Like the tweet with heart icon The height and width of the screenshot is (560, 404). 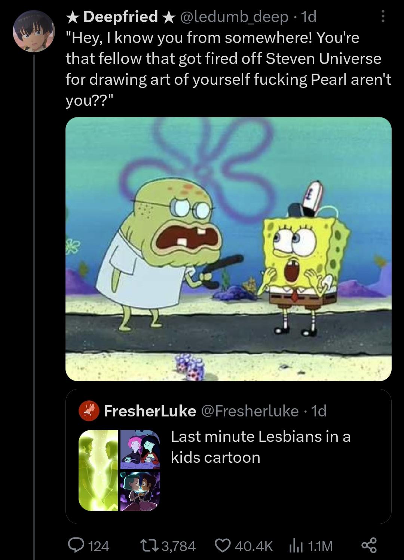[x=224, y=546]
